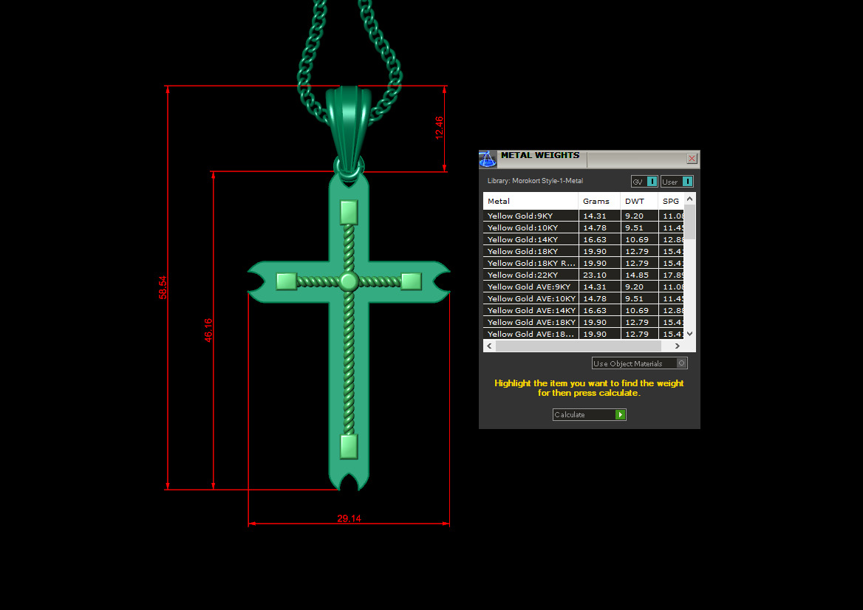Click the 29.14 width dimension label
863x610 pixels.
point(349,518)
